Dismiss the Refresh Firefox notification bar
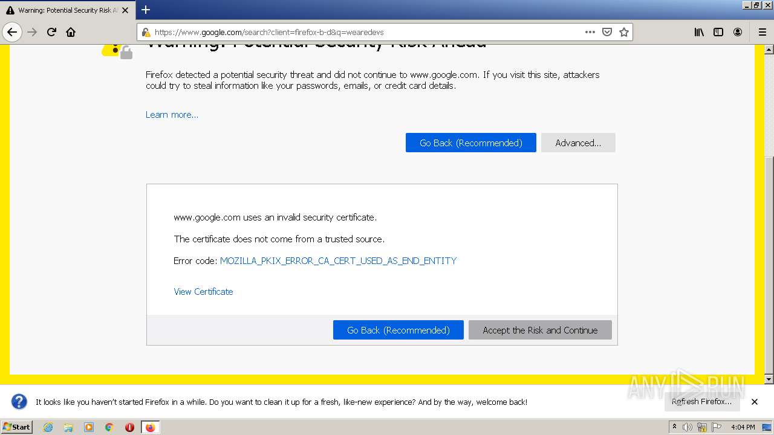774x435 pixels. pyautogui.click(x=755, y=402)
